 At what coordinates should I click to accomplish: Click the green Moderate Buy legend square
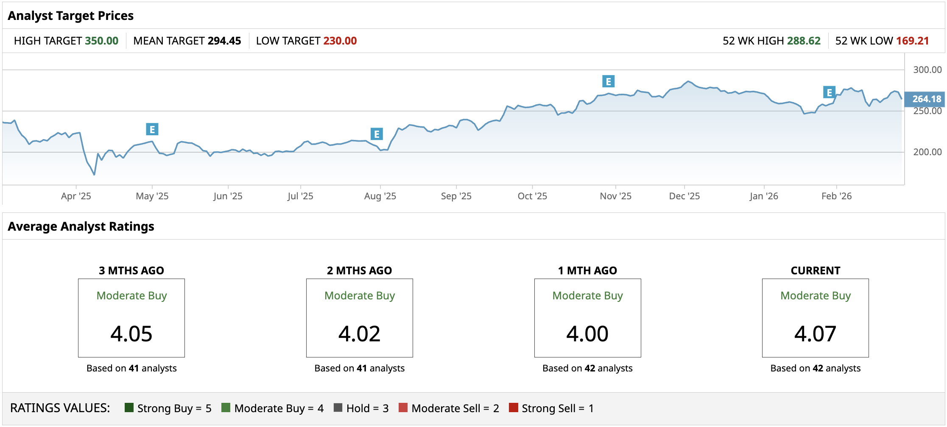(x=226, y=407)
